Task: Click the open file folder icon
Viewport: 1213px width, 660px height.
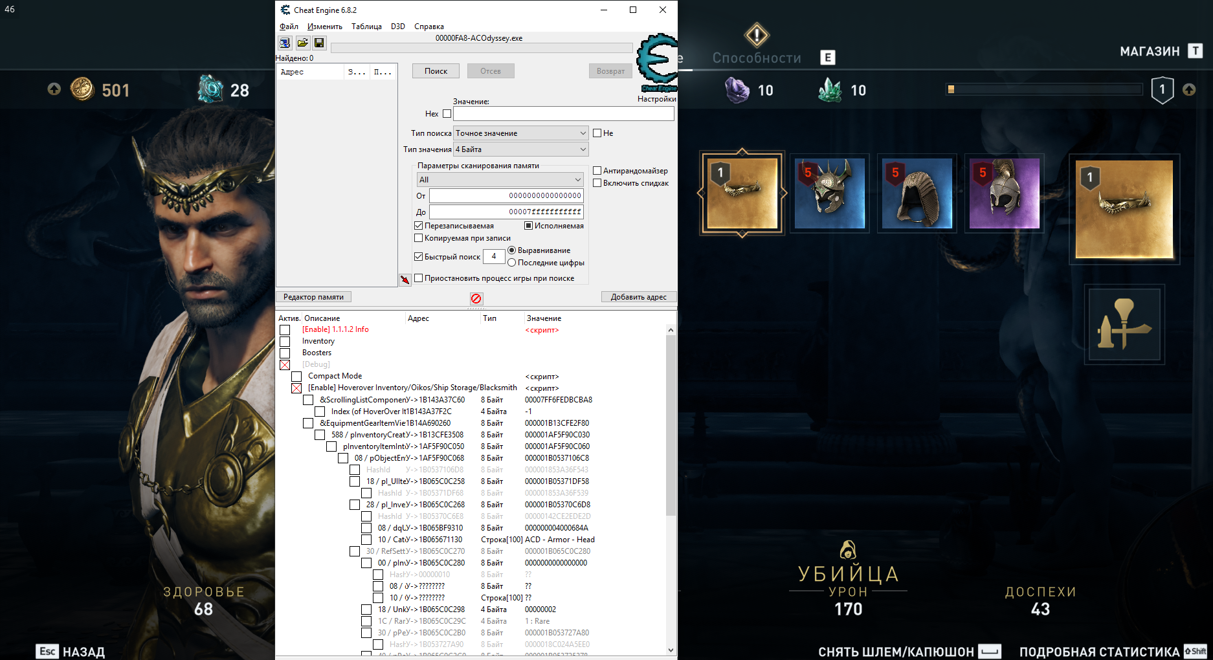Action: click(x=302, y=43)
